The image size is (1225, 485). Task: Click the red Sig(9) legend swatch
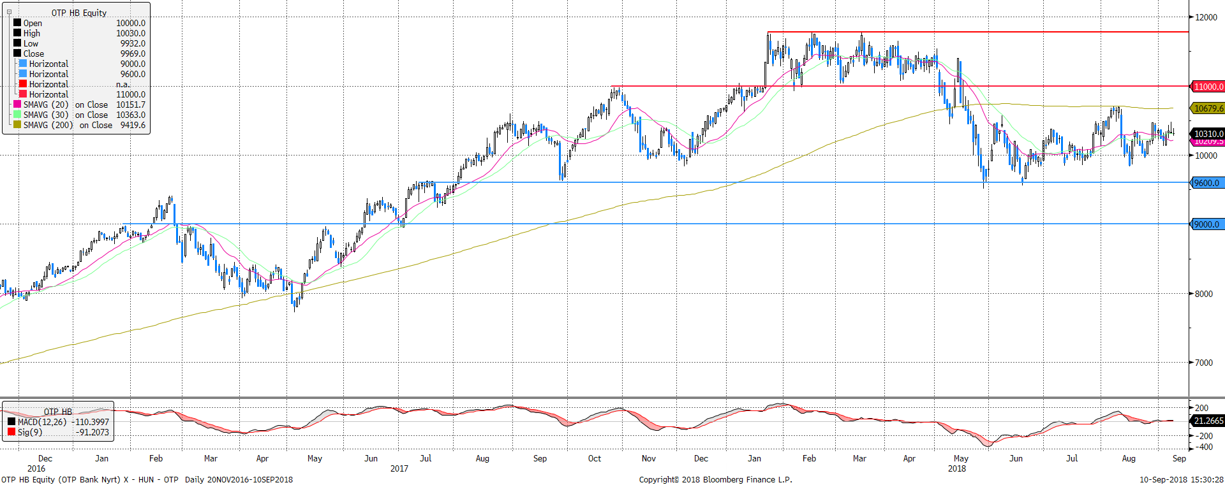[11, 432]
